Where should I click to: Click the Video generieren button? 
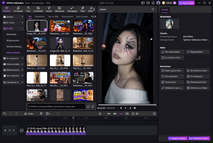[172, 71]
